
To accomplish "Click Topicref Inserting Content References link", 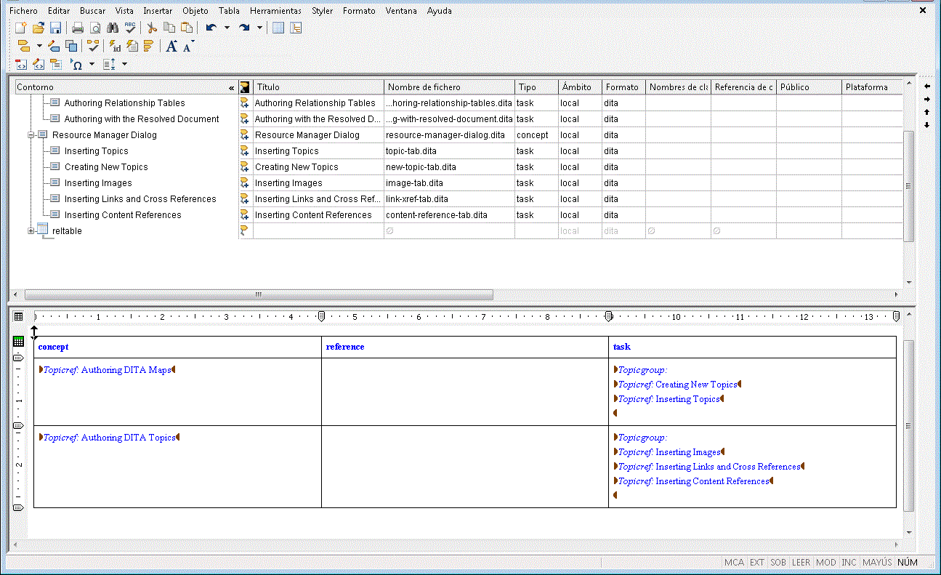I will (693, 481).
